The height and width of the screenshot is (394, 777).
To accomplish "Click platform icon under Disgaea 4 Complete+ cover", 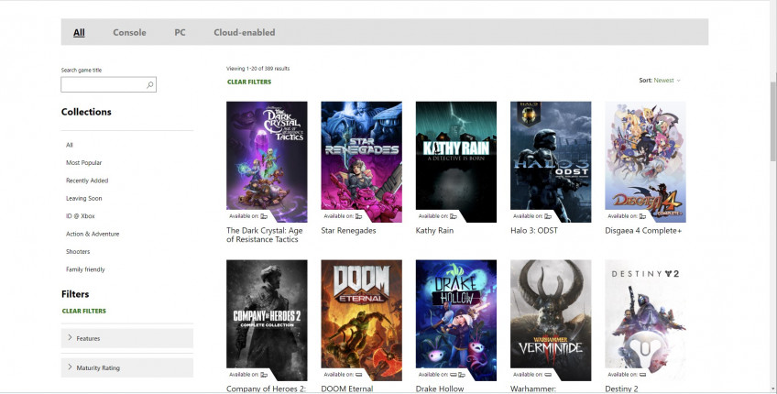I will (642, 216).
